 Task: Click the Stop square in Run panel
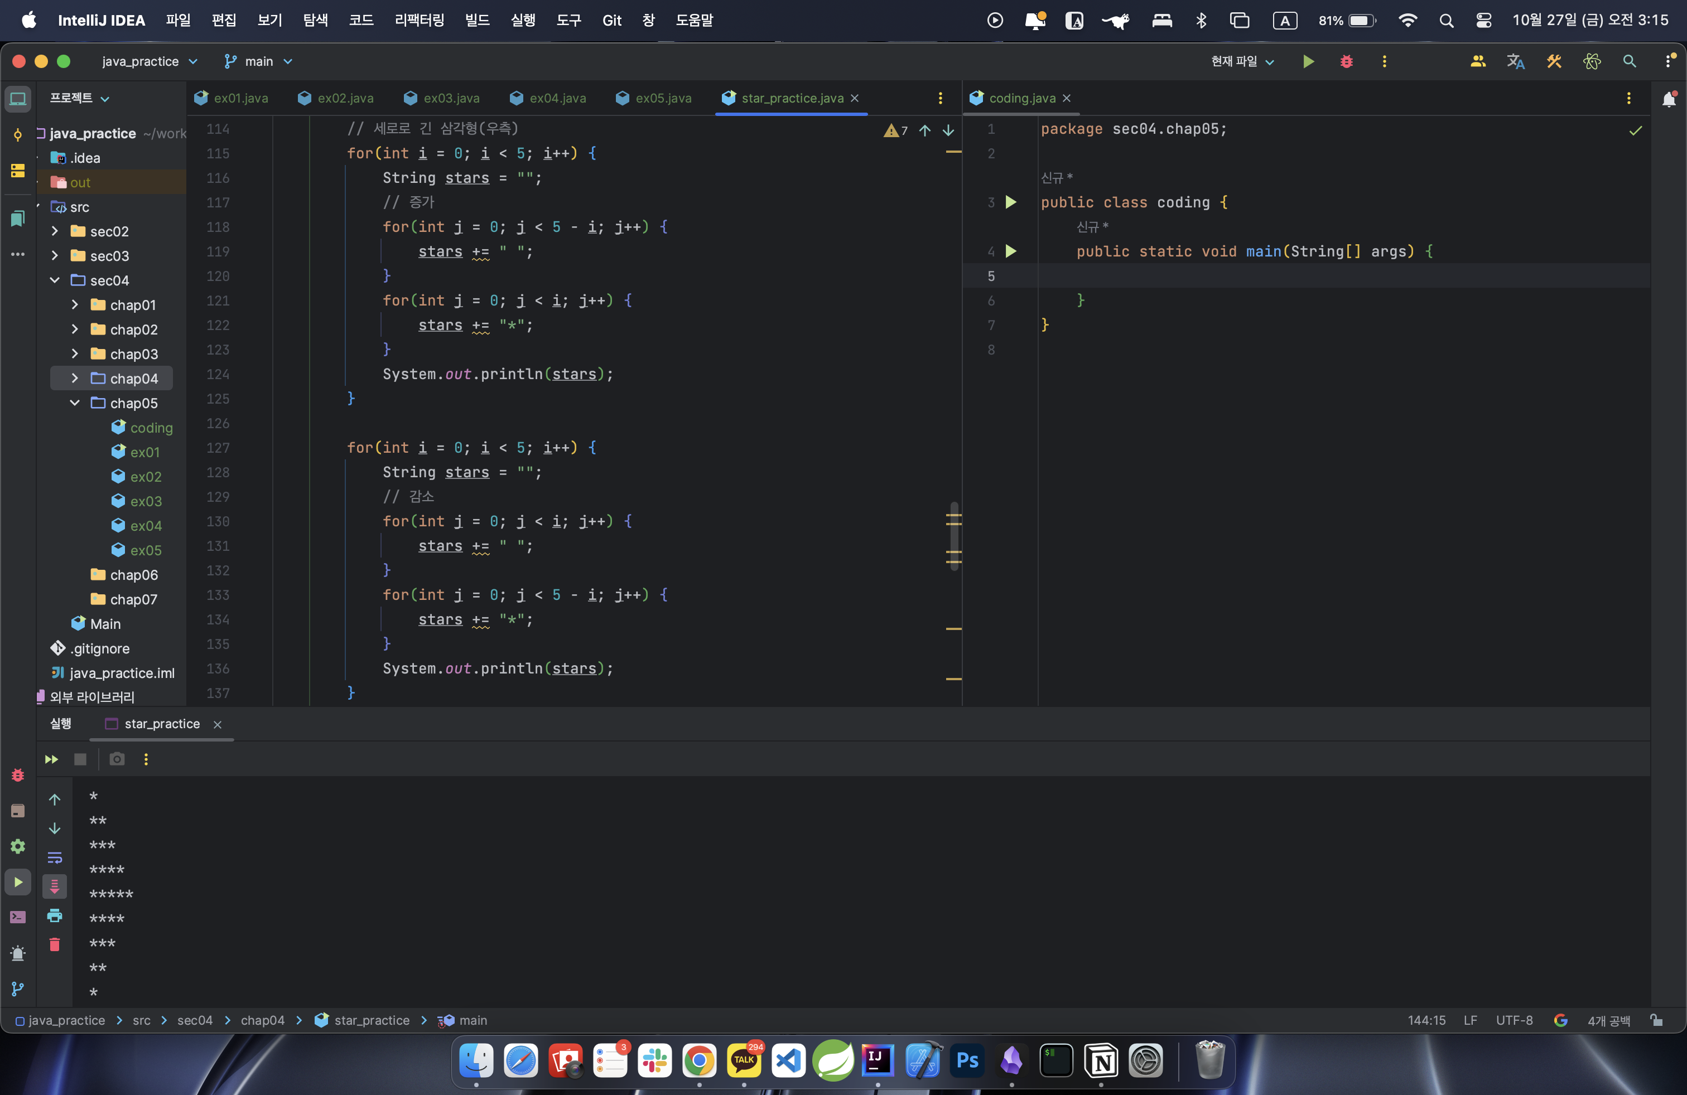(80, 759)
